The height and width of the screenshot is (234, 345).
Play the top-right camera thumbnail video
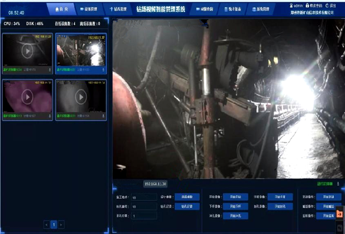(80, 51)
